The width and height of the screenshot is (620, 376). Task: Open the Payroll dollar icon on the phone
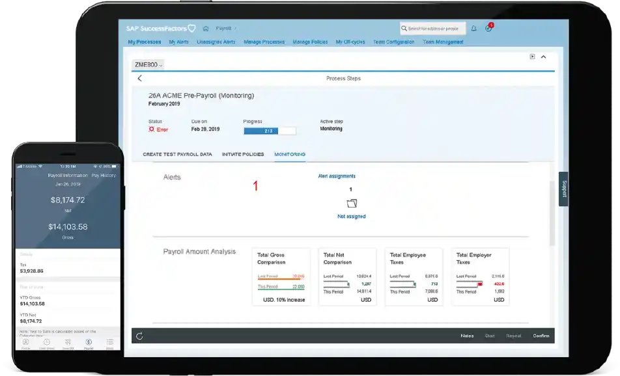[89, 343]
